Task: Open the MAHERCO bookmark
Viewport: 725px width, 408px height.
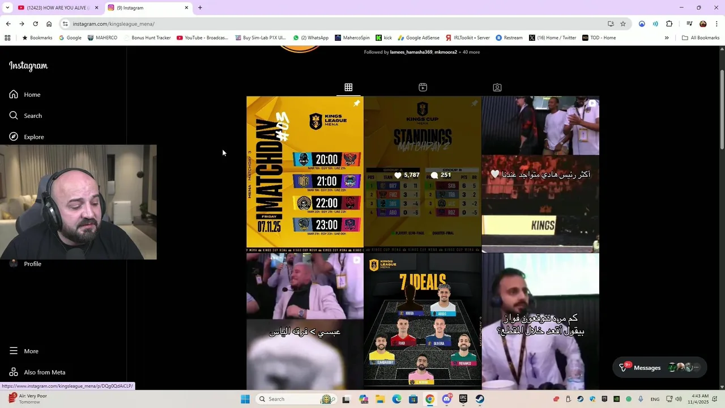Action: (x=103, y=38)
